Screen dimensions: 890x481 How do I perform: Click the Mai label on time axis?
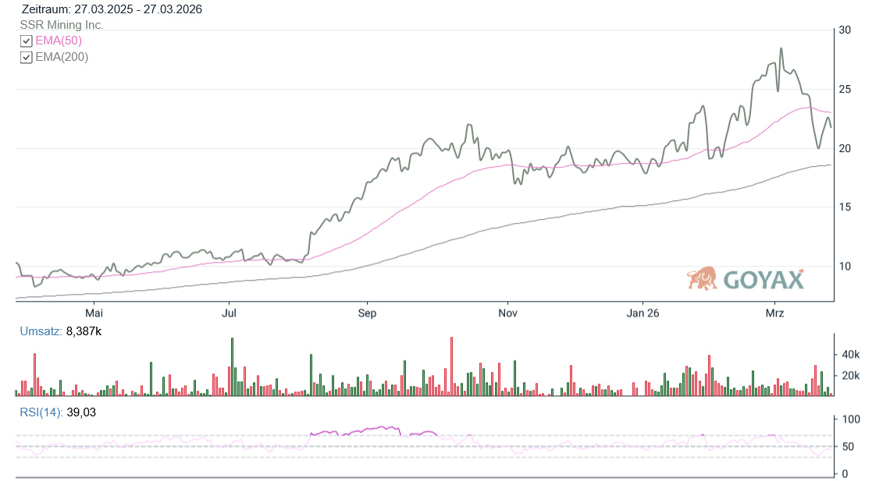(94, 313)
